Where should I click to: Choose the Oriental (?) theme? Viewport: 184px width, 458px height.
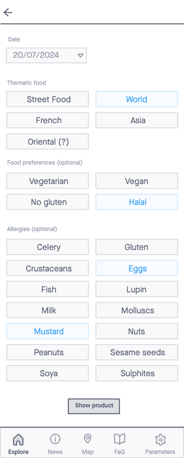click(47, 142)
